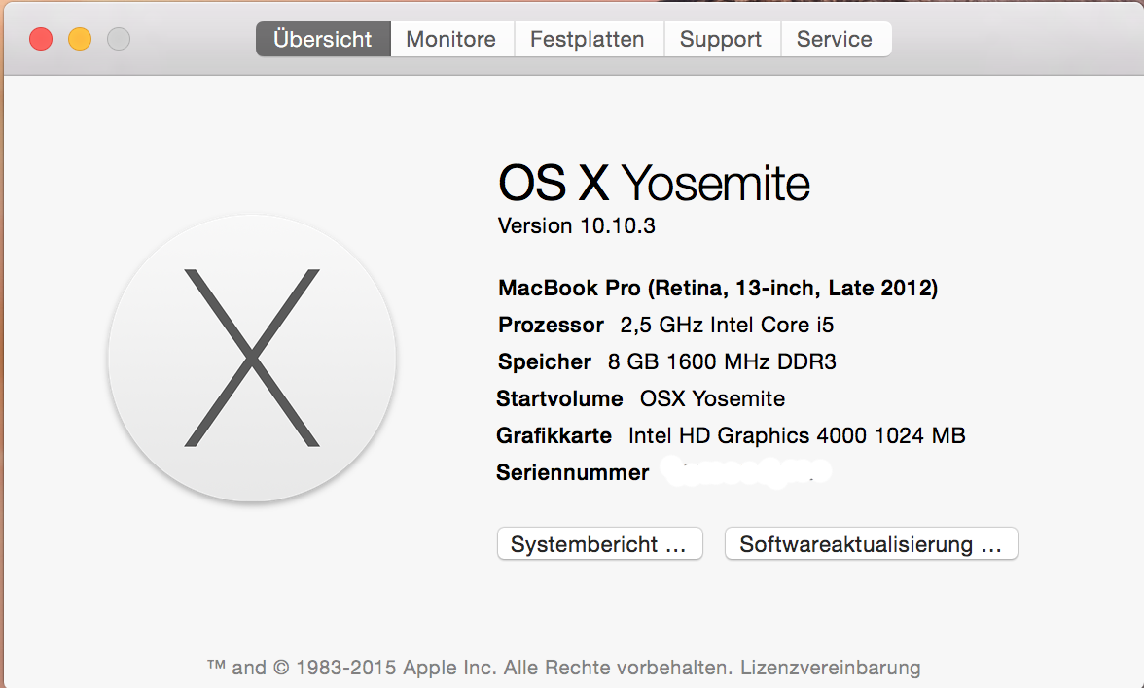This screenshot has width=1144, height=688.
Task: Go to the Support tab
Action: click(721, 40)
